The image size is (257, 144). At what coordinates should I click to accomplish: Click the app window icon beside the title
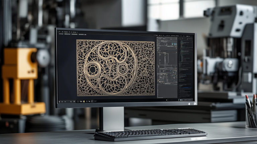[60, 31]
